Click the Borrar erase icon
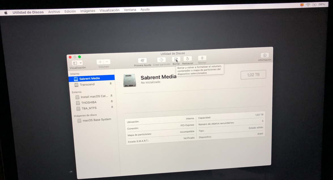 pyautogui.click(x=176, y=59)
